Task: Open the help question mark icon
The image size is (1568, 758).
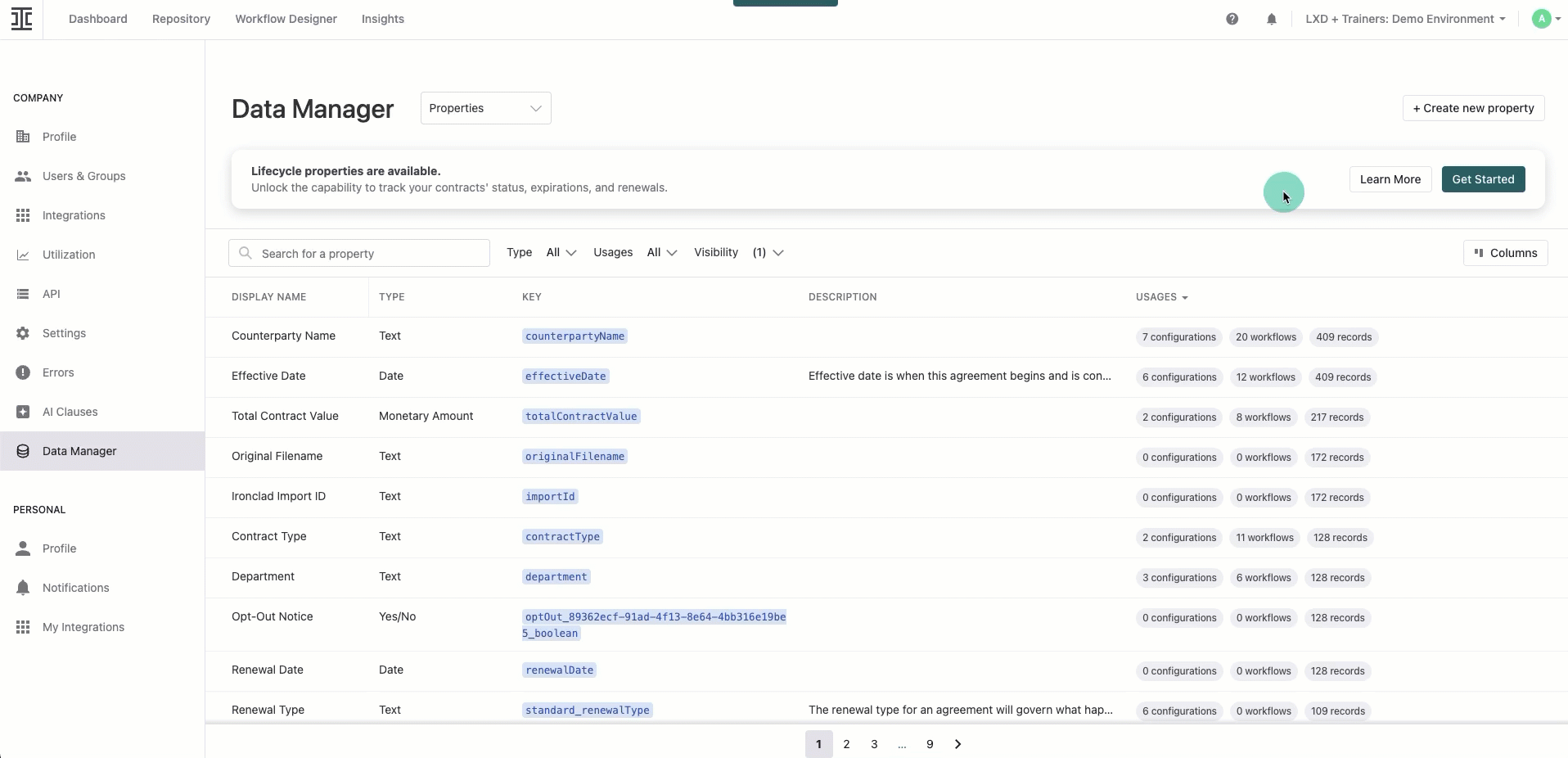Action: tap(1232, 19)
